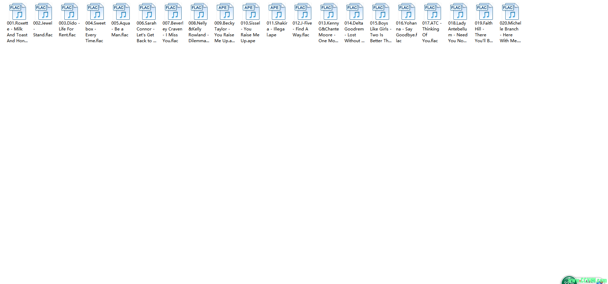Select the 015.Boys Like Girls file icon
The image size is (608, 284).
tap(381, 11)
